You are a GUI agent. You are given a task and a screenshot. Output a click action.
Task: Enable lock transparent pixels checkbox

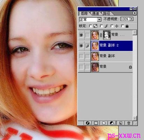point(91,26)
